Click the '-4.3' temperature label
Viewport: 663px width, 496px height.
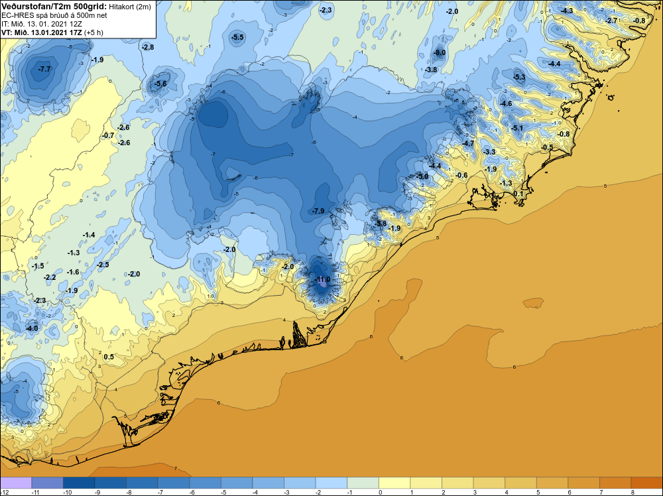tap(567, 11)
